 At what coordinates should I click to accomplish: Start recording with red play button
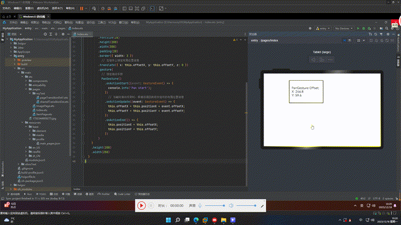[x=141, y=206]
